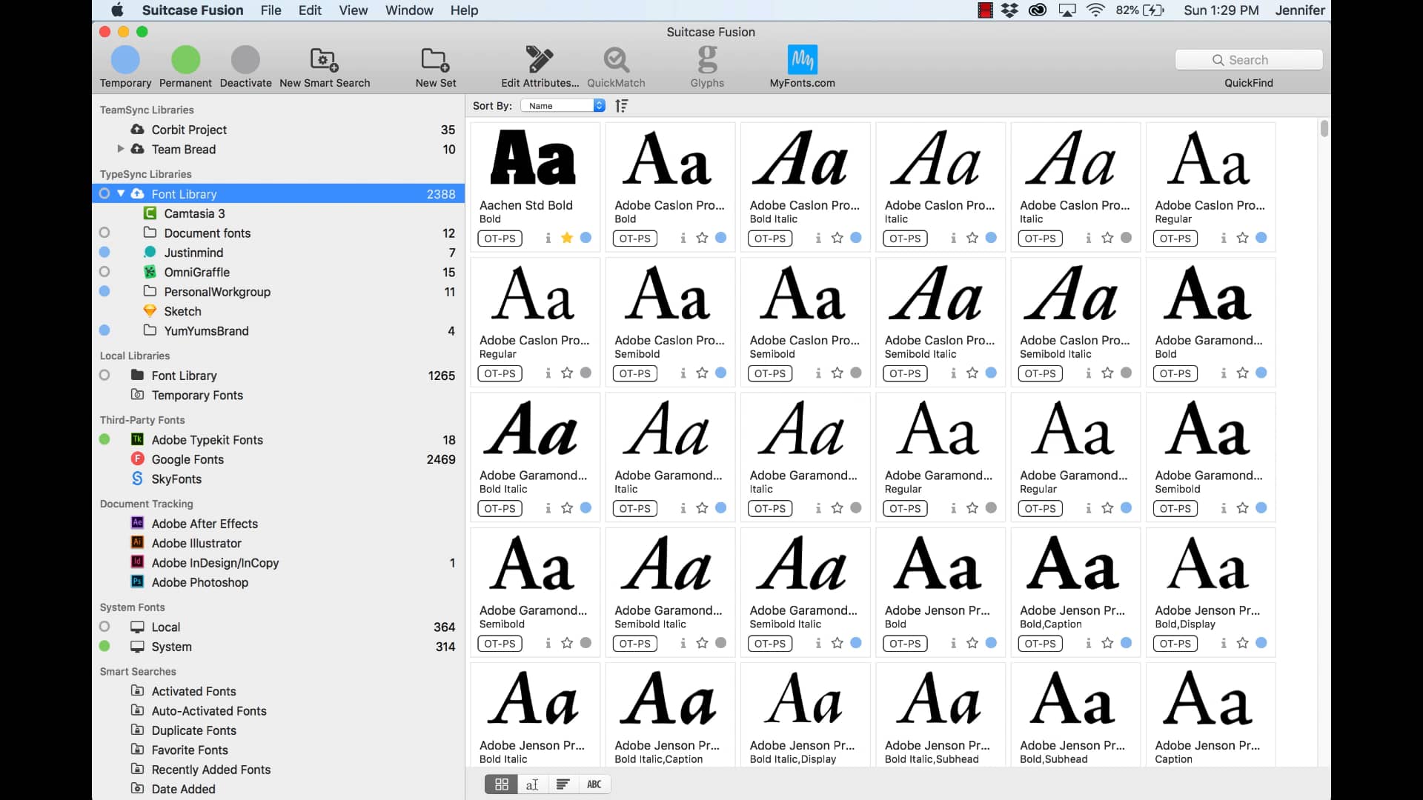Click the Permanent activation icon
1423x800 pixels.
(185, 59)
